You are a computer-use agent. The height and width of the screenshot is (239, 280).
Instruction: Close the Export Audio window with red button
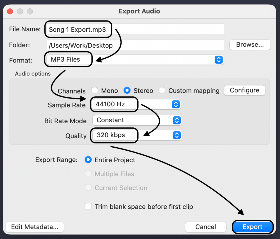10,11
